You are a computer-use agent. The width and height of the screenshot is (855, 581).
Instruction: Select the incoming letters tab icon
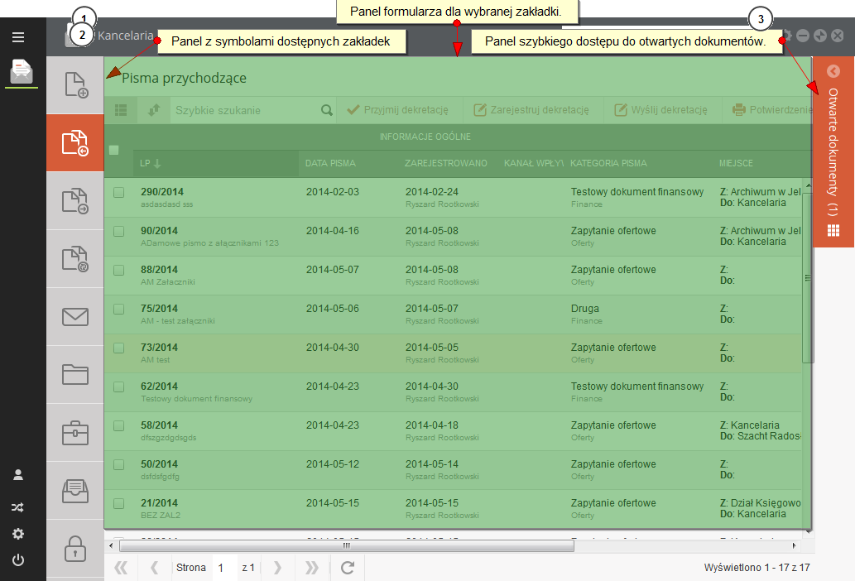point(75,143)
